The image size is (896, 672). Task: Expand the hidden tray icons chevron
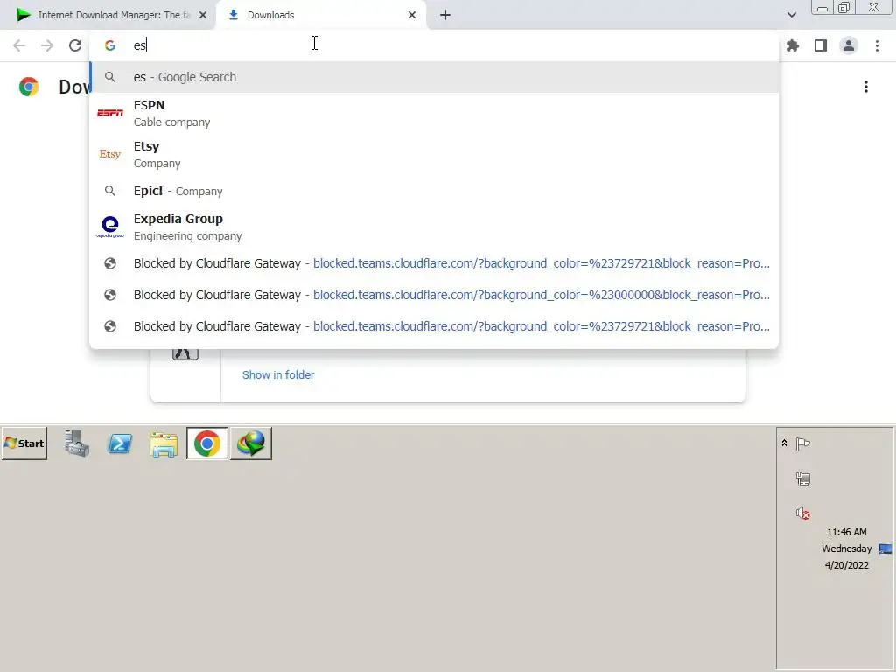[785, 444]
